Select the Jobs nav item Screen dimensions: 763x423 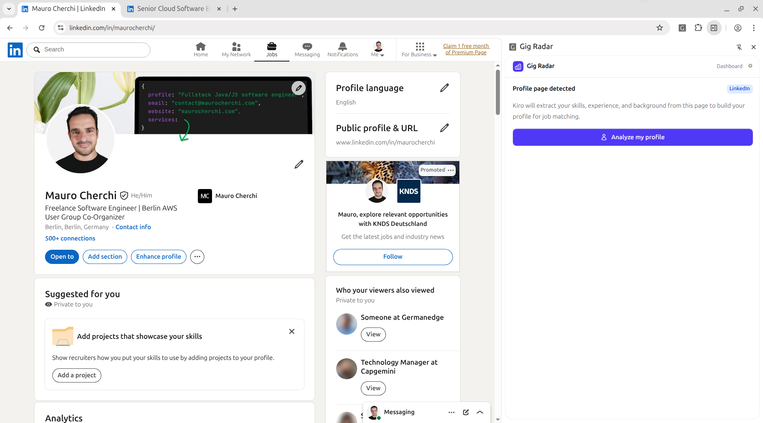click(x=272, y=50)
